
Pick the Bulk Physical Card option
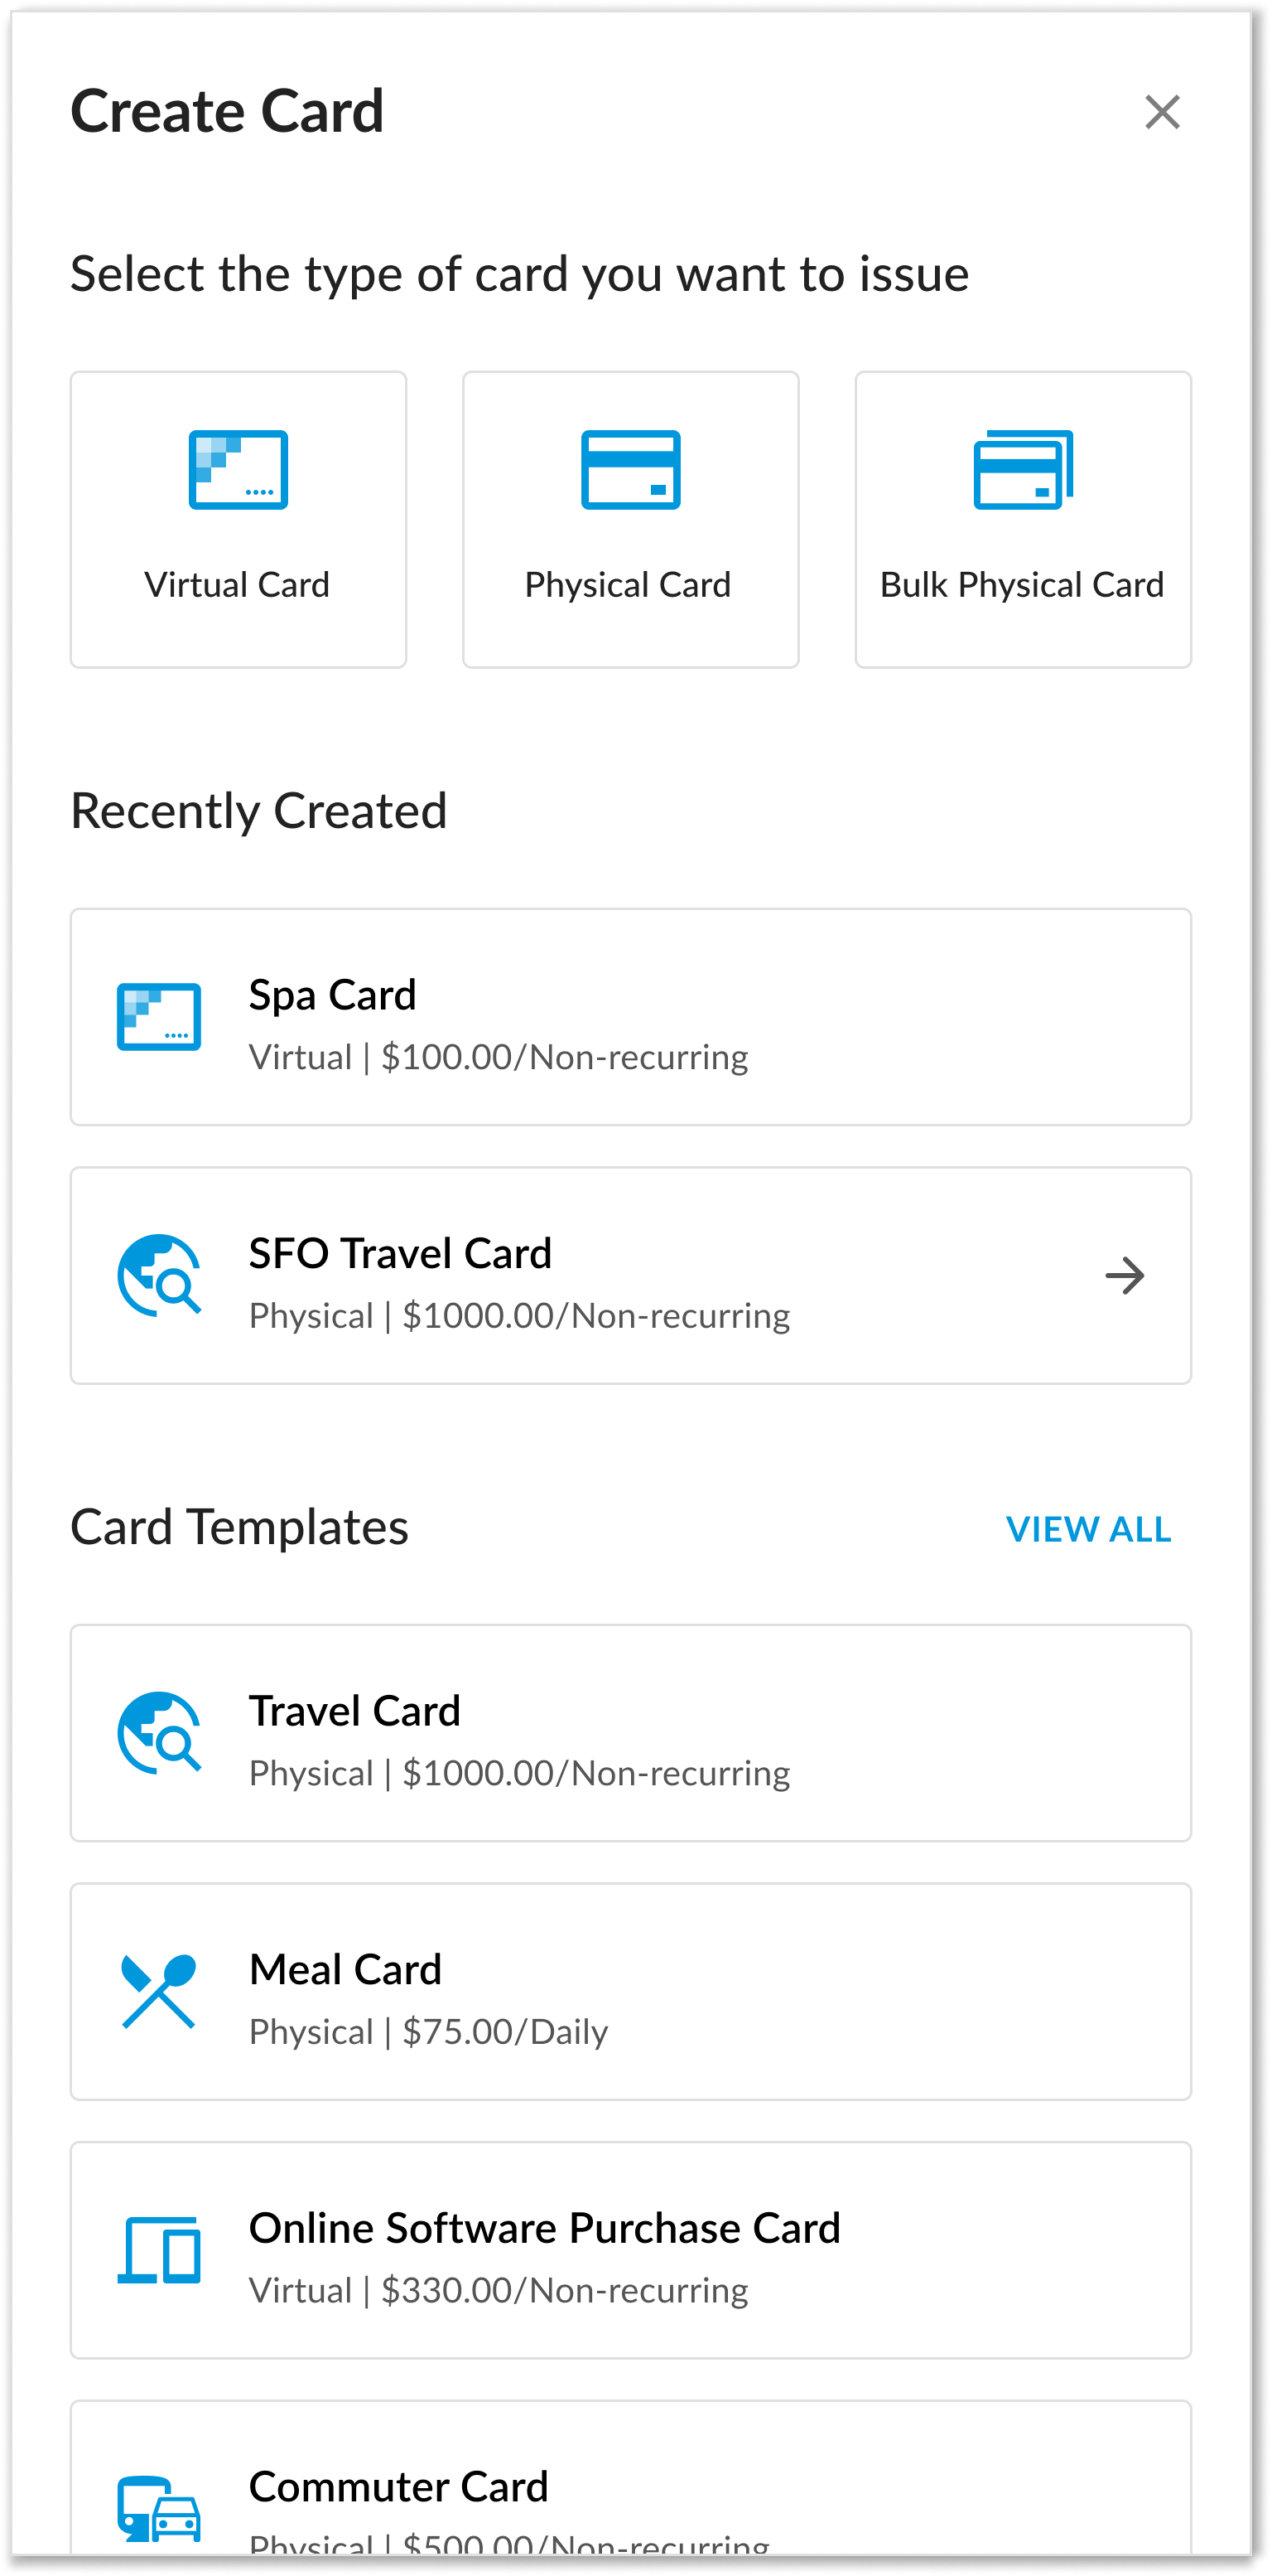click(x=1021, y=585)
